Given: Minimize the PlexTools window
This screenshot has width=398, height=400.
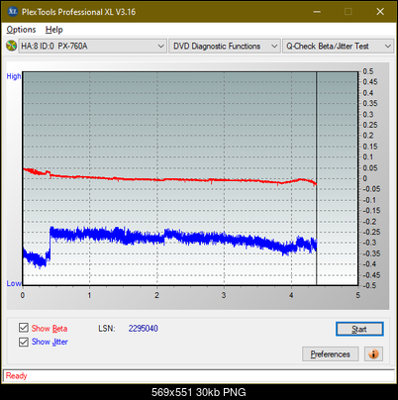Looking at the screenshot, I should click(x=317, y=12).
